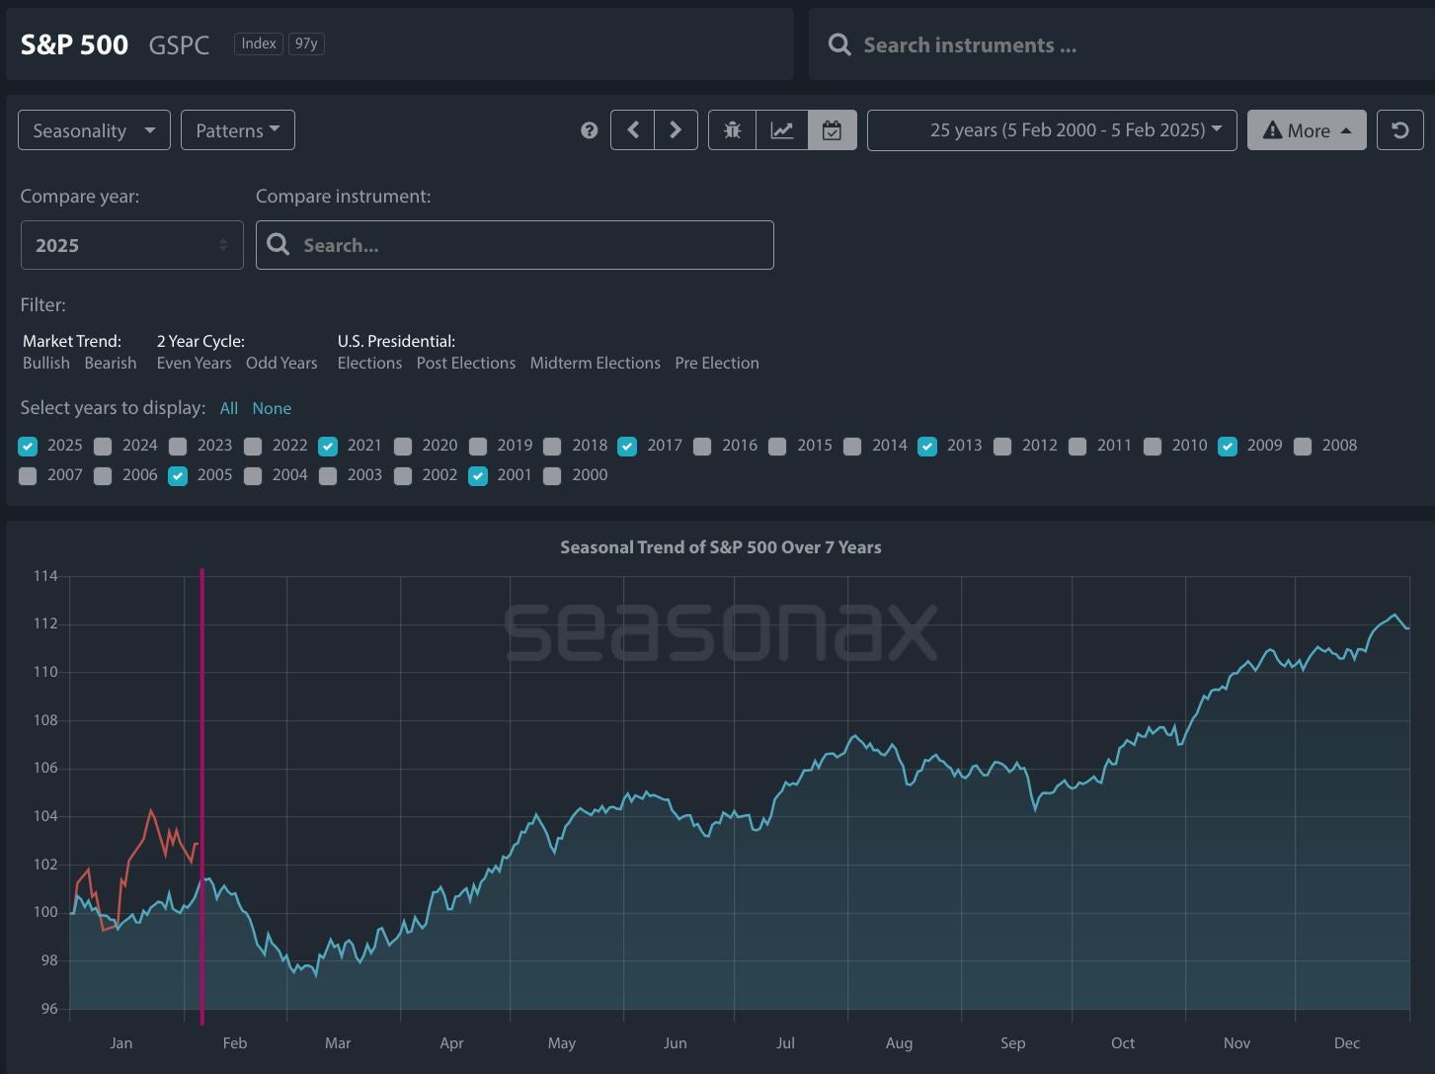Filter by Post Elections years
The image size is (1435, 1074).
(466, 363)
